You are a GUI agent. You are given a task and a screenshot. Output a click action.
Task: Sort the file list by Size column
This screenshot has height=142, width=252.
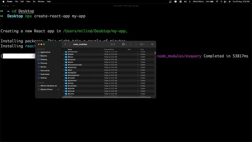pyautogui.click(x=129, y=49)
